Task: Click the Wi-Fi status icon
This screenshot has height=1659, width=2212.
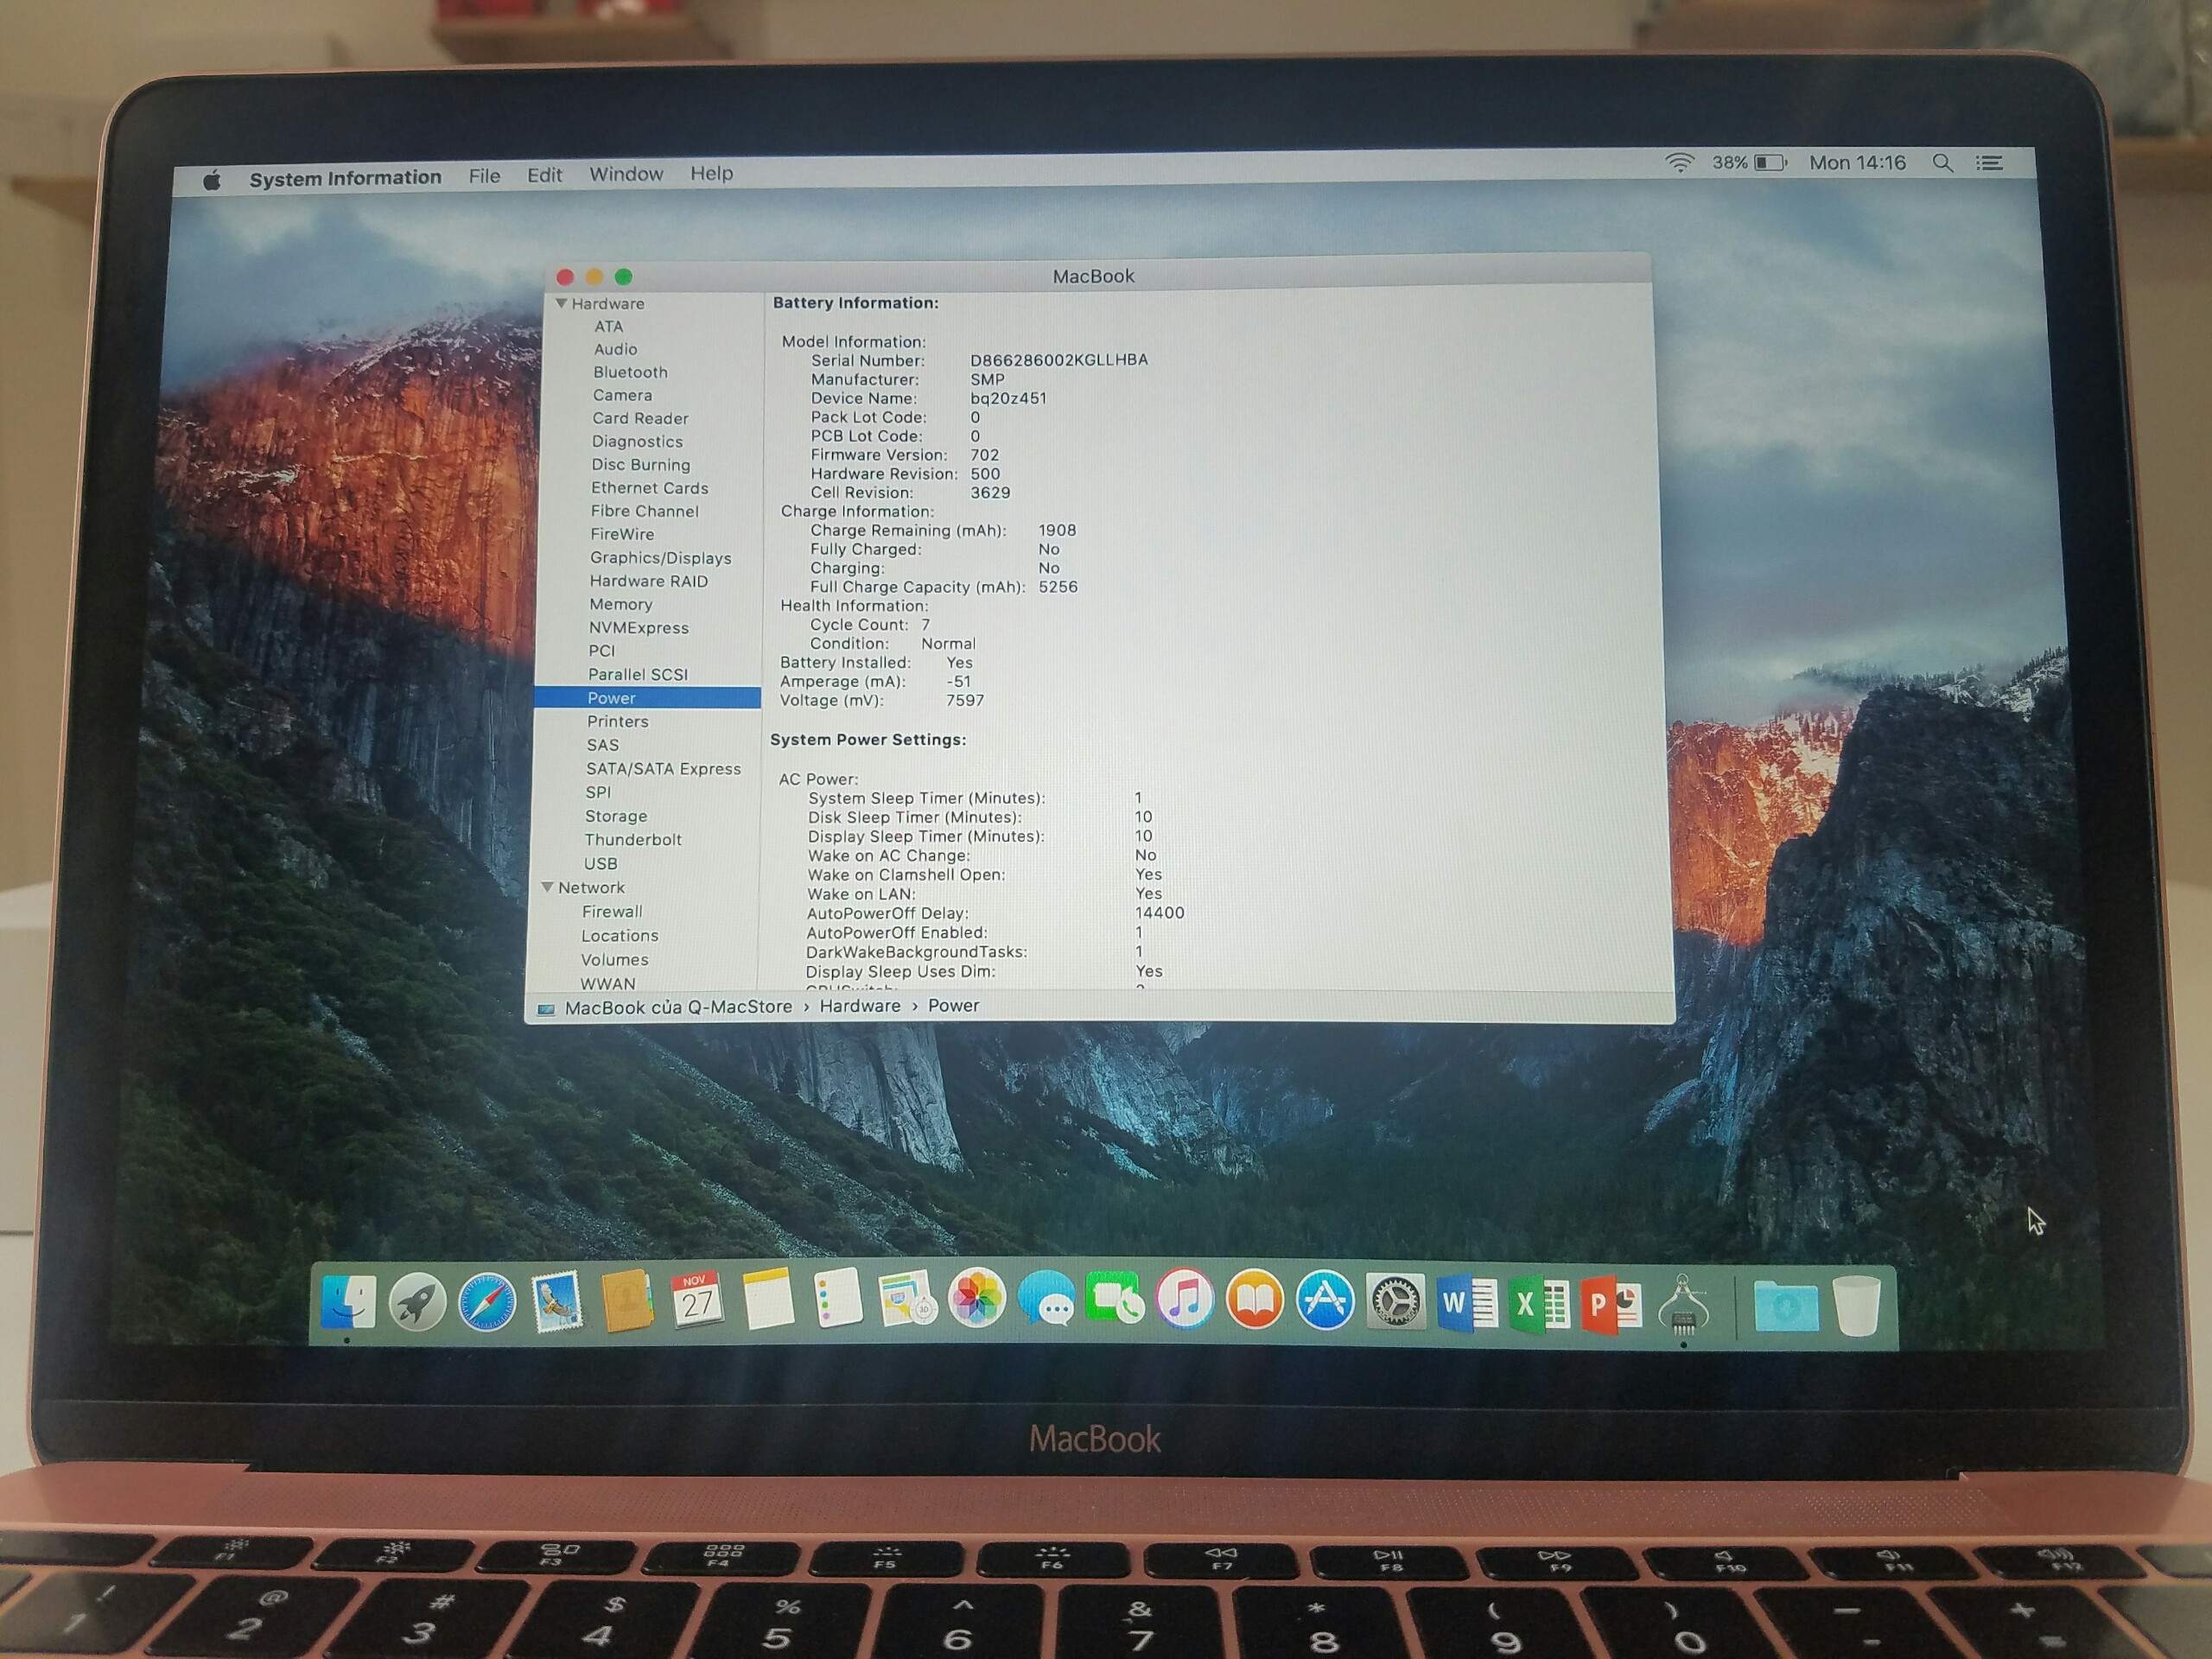Action: point(1679,163)
